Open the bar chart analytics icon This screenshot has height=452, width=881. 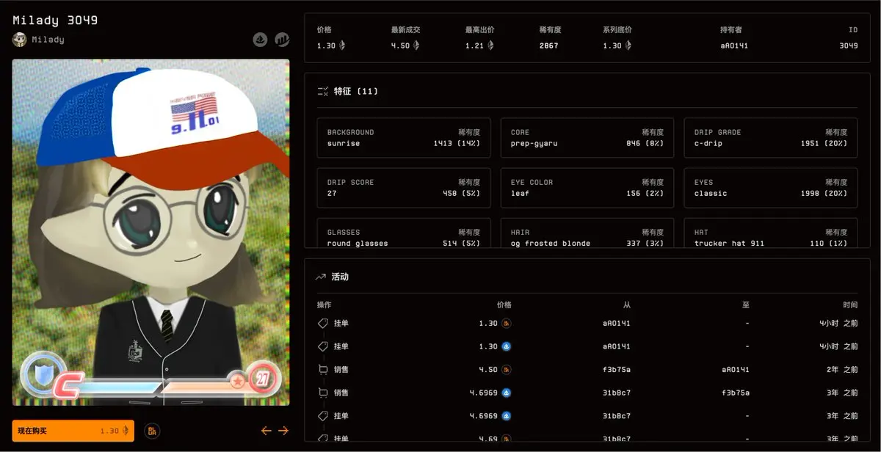click(282, 39)
